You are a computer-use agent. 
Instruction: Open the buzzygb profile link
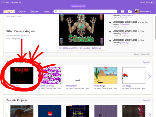tap(125, 43)
